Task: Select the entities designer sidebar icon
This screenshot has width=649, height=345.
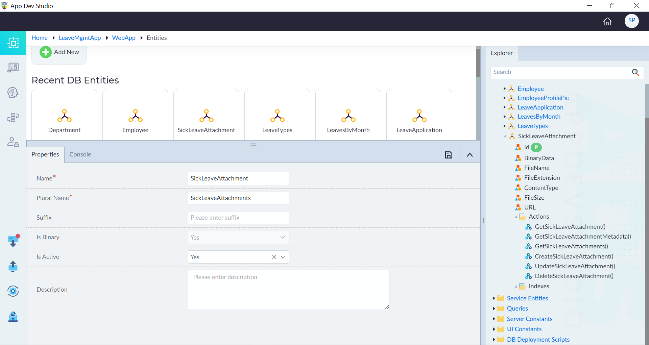Action: [13, 43]
